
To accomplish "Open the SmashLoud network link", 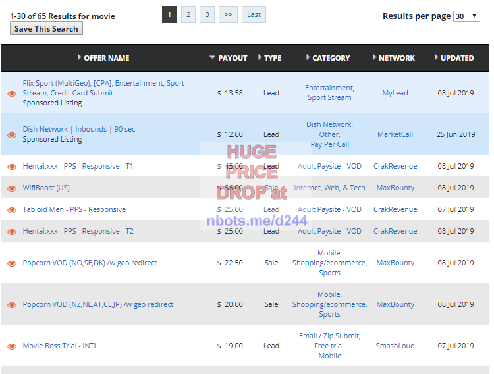I will coord(395,346).
